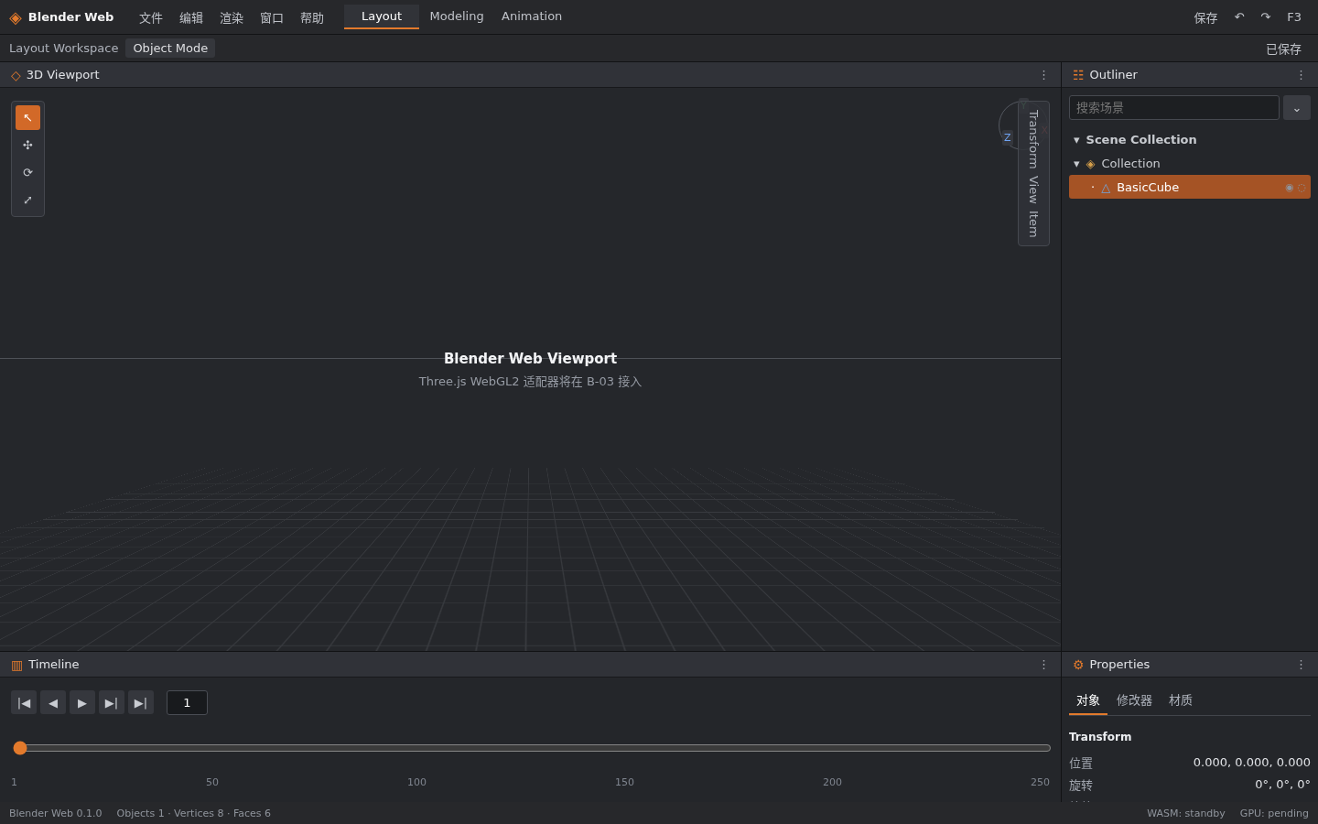Screen dimensions: 1318x824
Task: Jump to the first frame in Timeline
Action: point(24,702)
